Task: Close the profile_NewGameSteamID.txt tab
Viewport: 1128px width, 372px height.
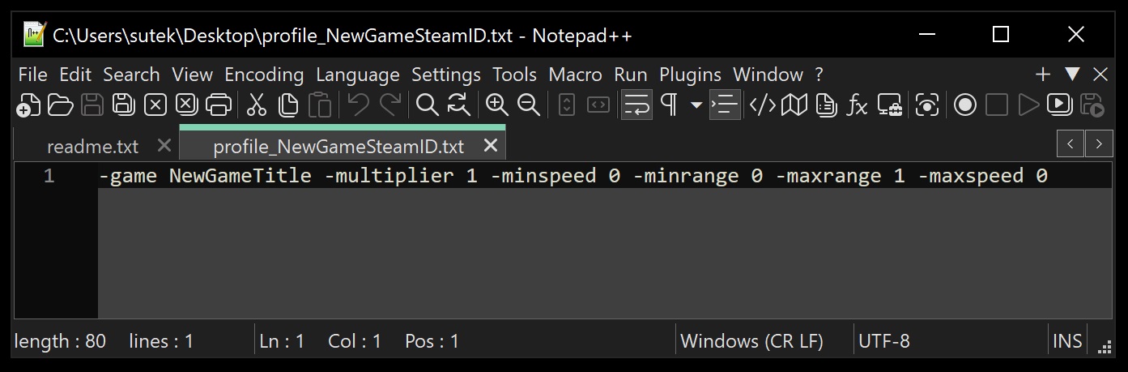Action: pos(490,146)
